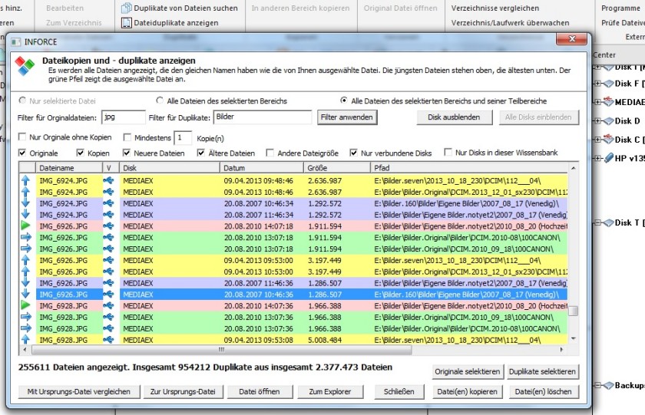Viewport: 645px width, 415px height.
Task: Click right arrow icon of IMG_6926.JPG DCIM.2010-08 row
Action: click(25, 238)
